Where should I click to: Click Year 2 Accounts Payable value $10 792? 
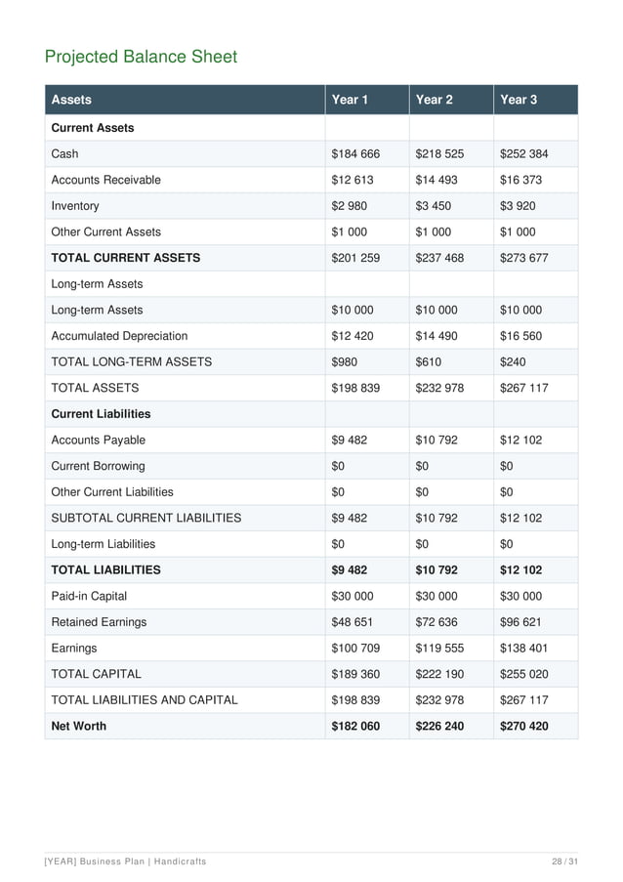click(x=436, y=440)
